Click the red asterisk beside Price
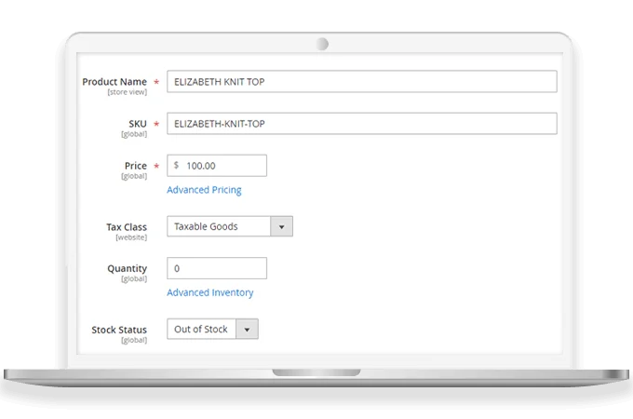 [156, 167]
